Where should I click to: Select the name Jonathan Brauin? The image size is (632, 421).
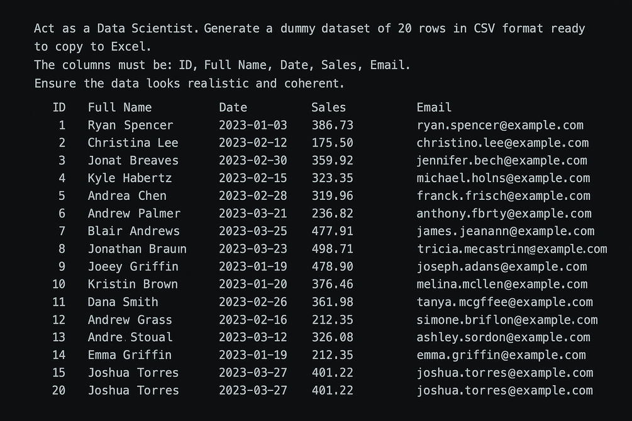pyautogui.click(x=137, y=249)
